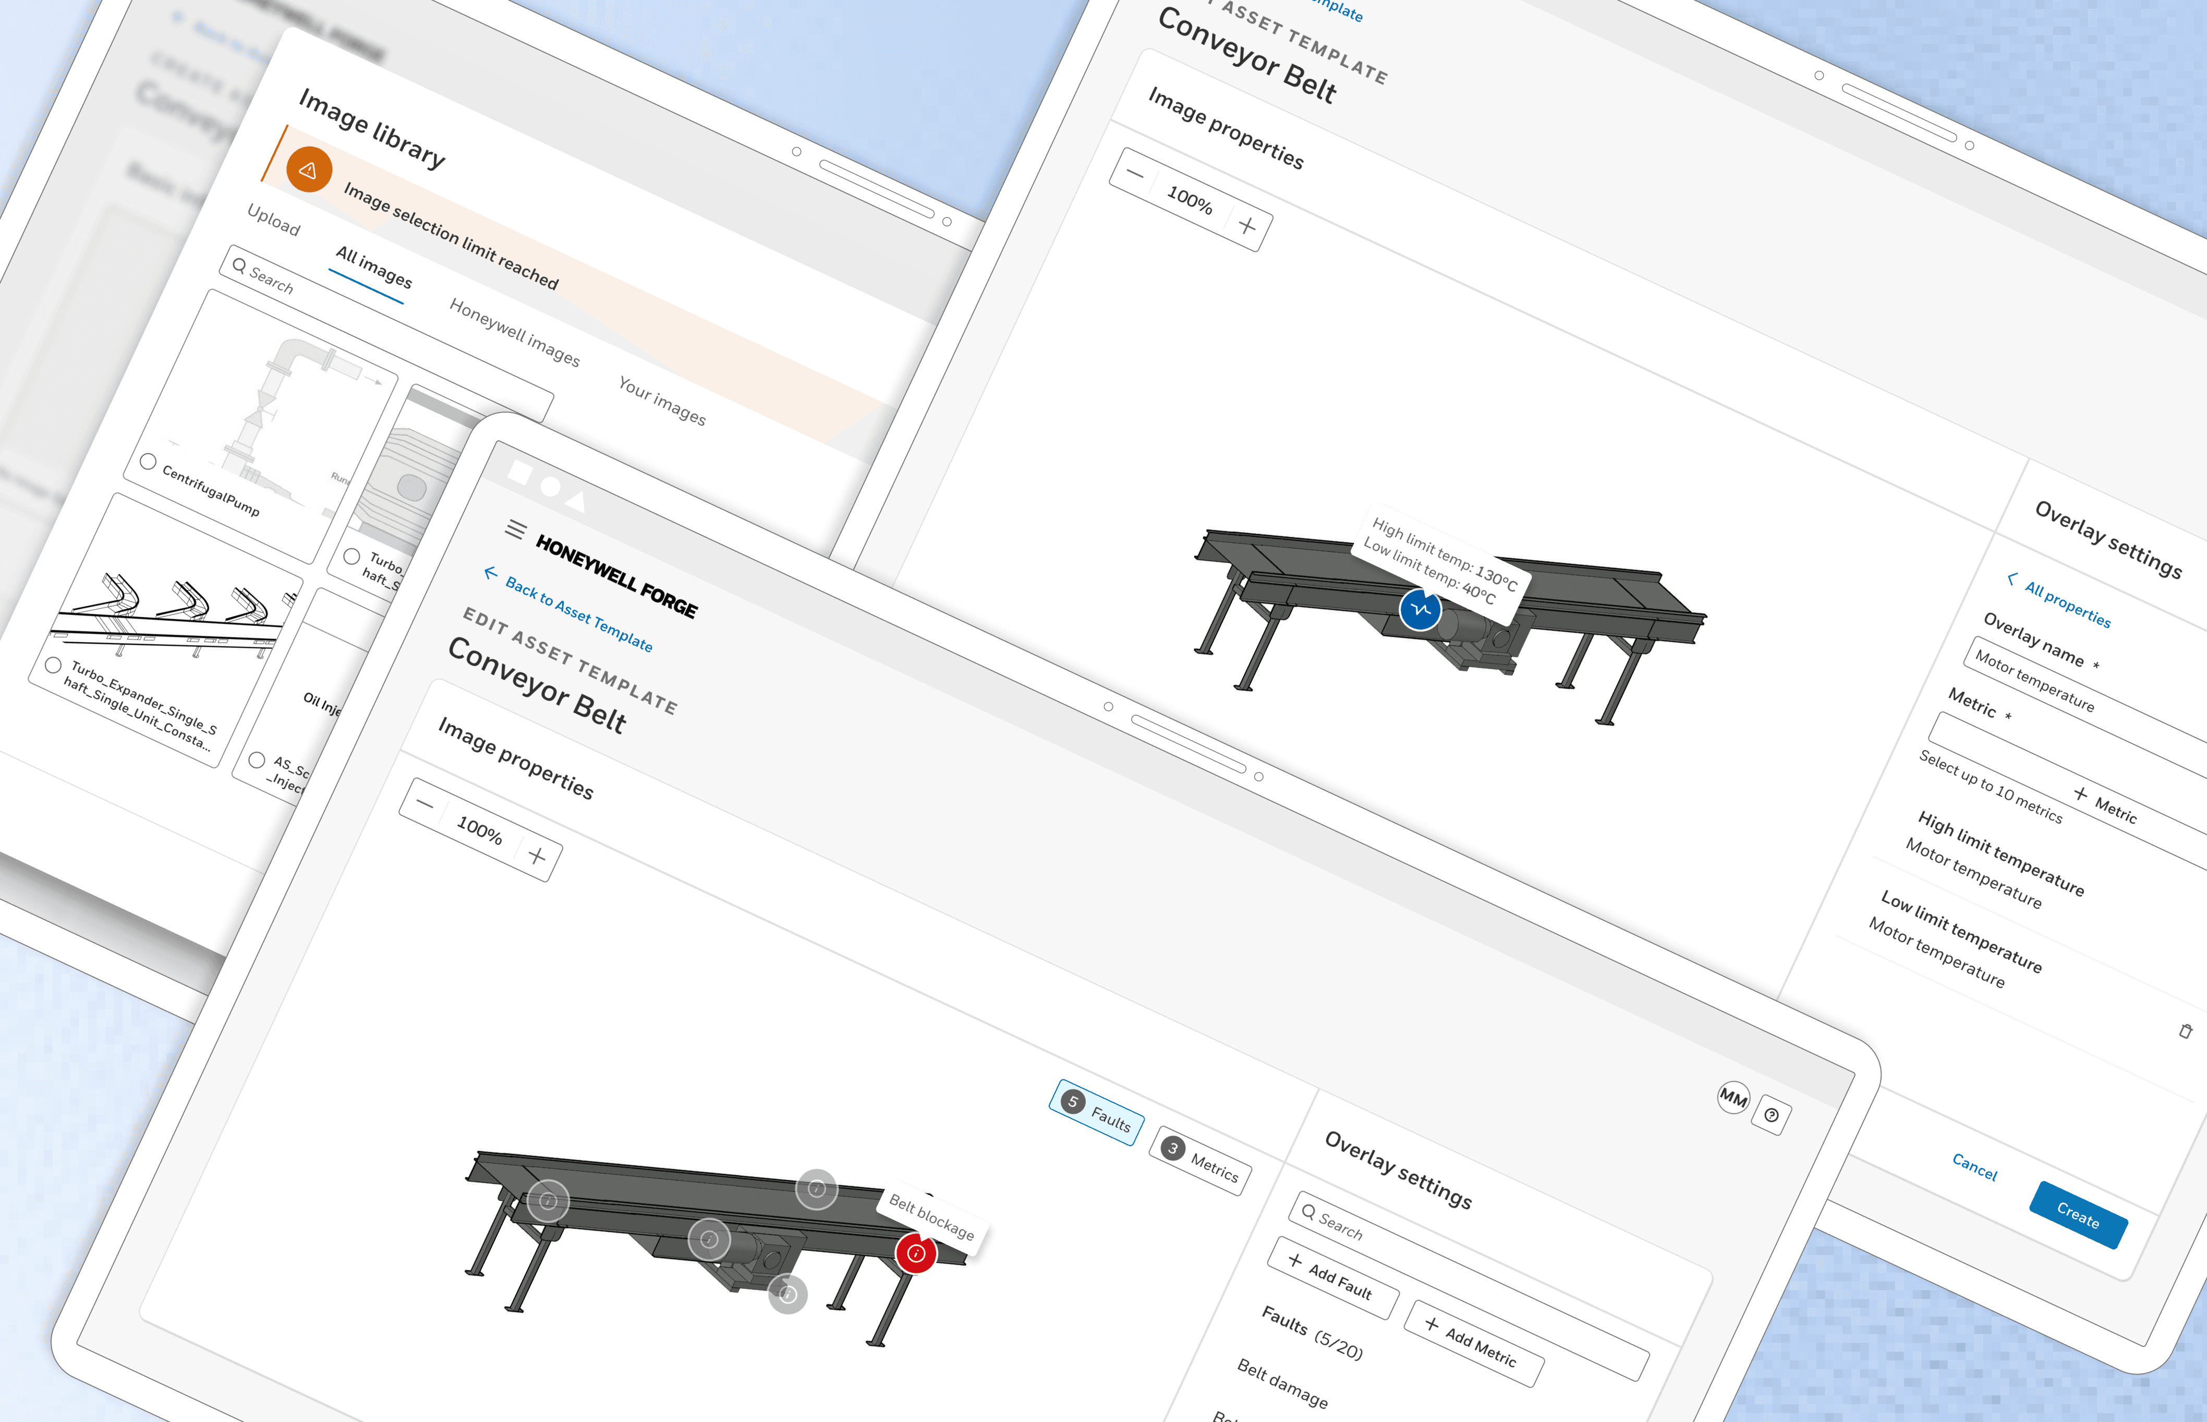
Task: Click the Add Fault button
Action: [x=1334, y=1278]
